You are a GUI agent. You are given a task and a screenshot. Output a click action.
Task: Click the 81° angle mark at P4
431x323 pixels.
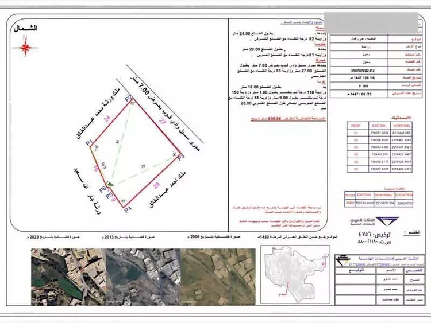(x=124, y=201)
